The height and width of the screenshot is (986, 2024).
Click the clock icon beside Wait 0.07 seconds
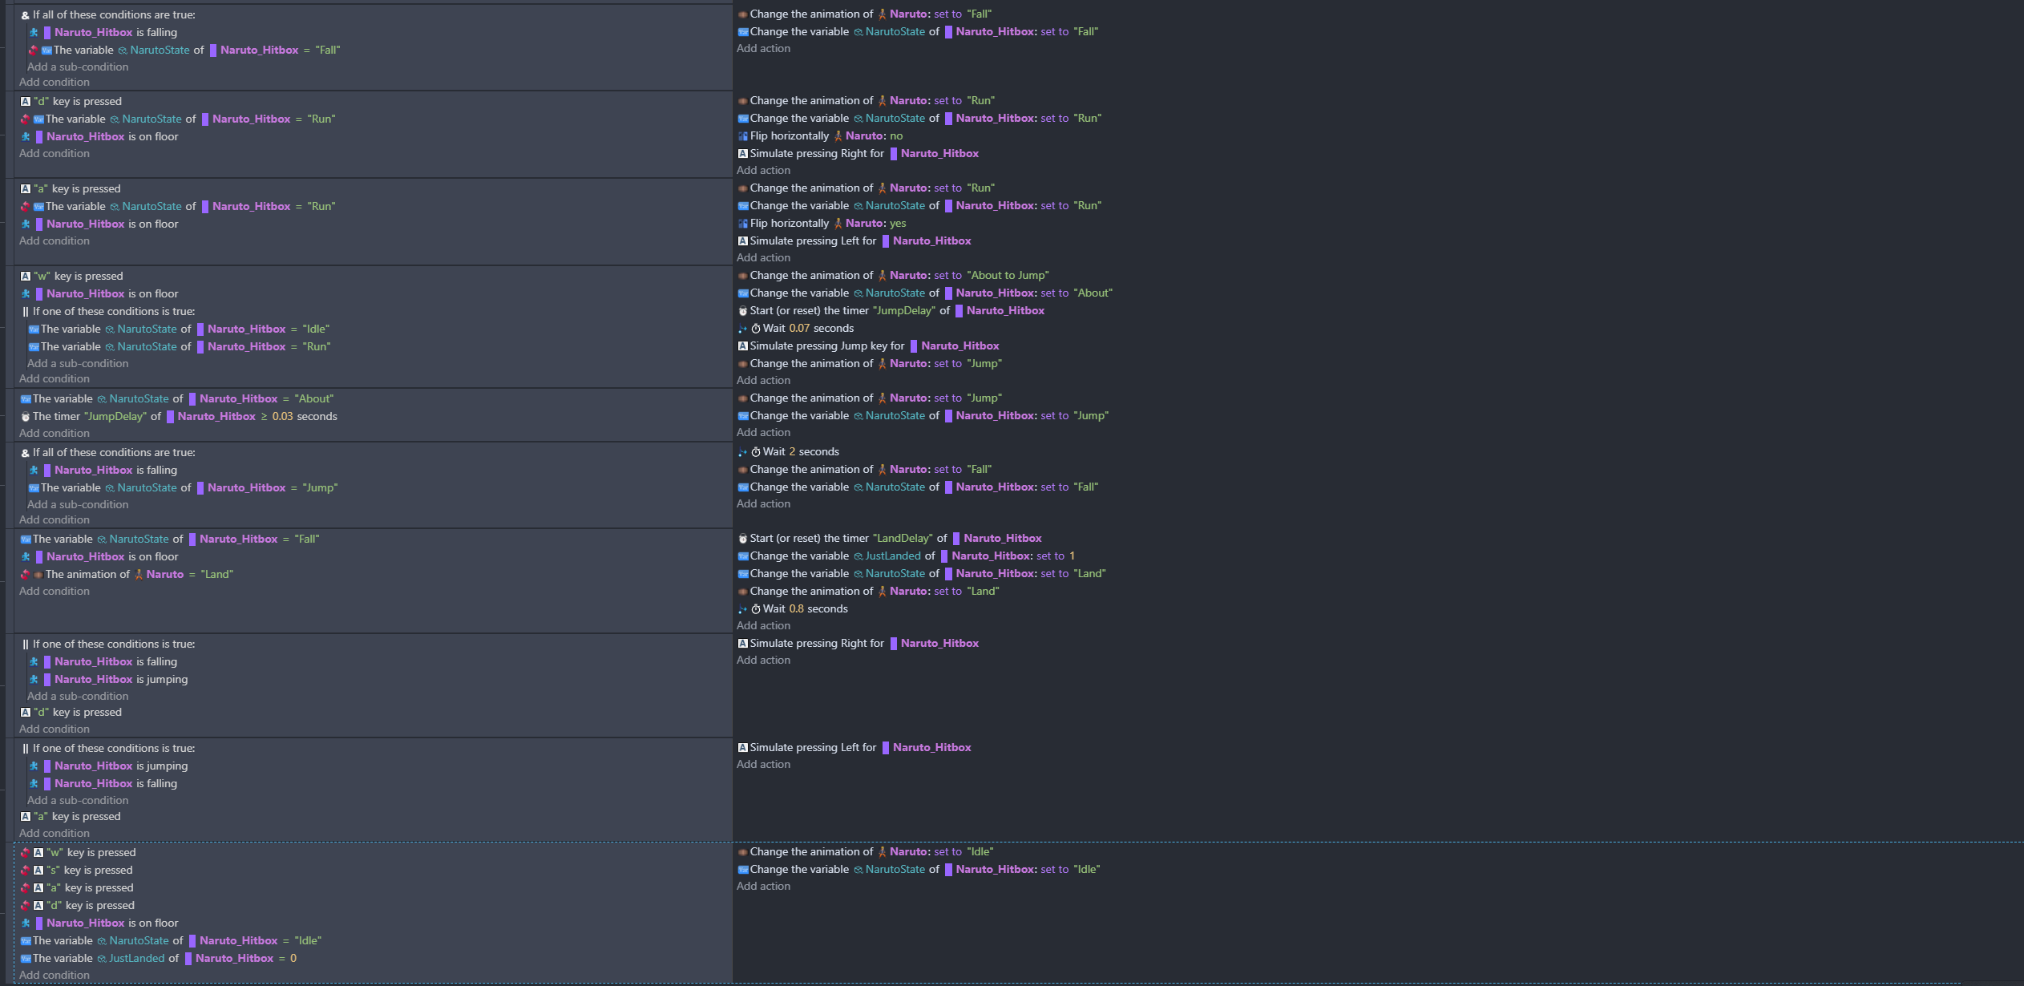[755, 329]
